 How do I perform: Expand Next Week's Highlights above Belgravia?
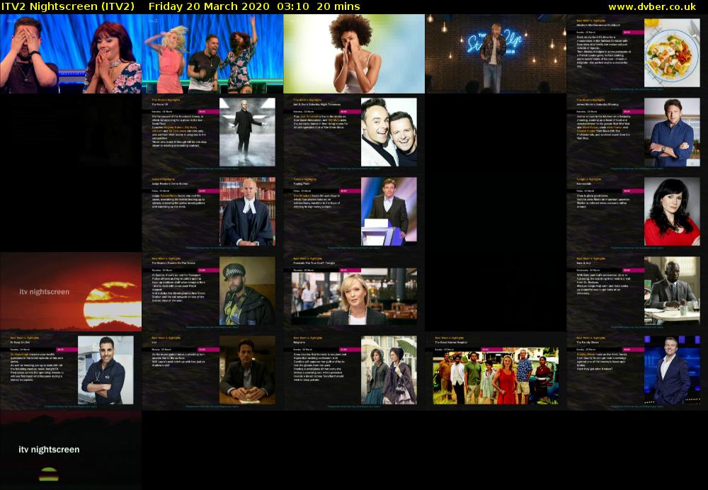tap(309, 338)
